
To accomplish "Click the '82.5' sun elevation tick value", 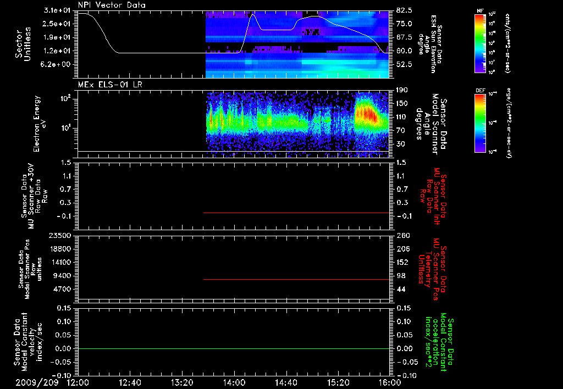I will (x=404, y=10).
